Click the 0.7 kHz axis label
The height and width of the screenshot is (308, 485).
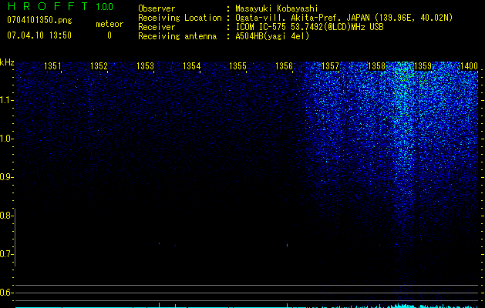point(6,254)
